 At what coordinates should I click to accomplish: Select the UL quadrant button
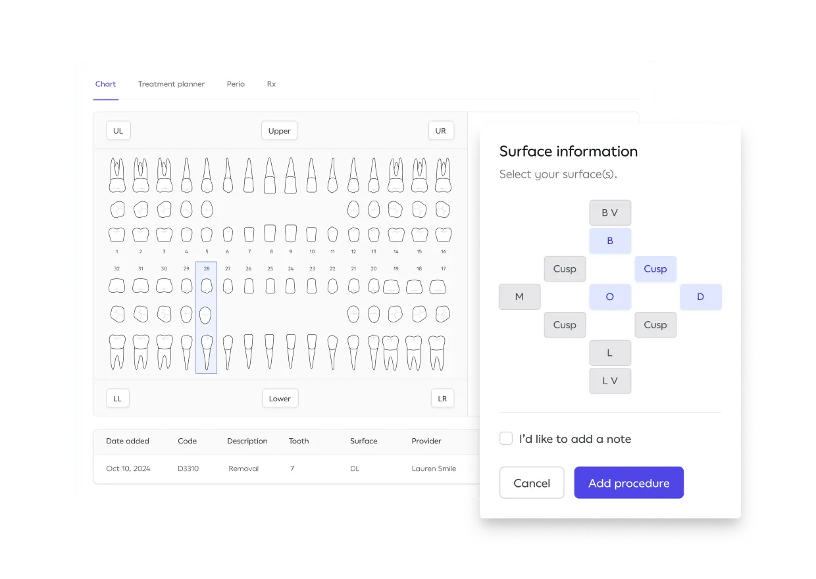118,131
